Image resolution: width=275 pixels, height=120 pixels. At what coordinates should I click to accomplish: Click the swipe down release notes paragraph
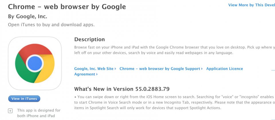click(x=174, y=102)
